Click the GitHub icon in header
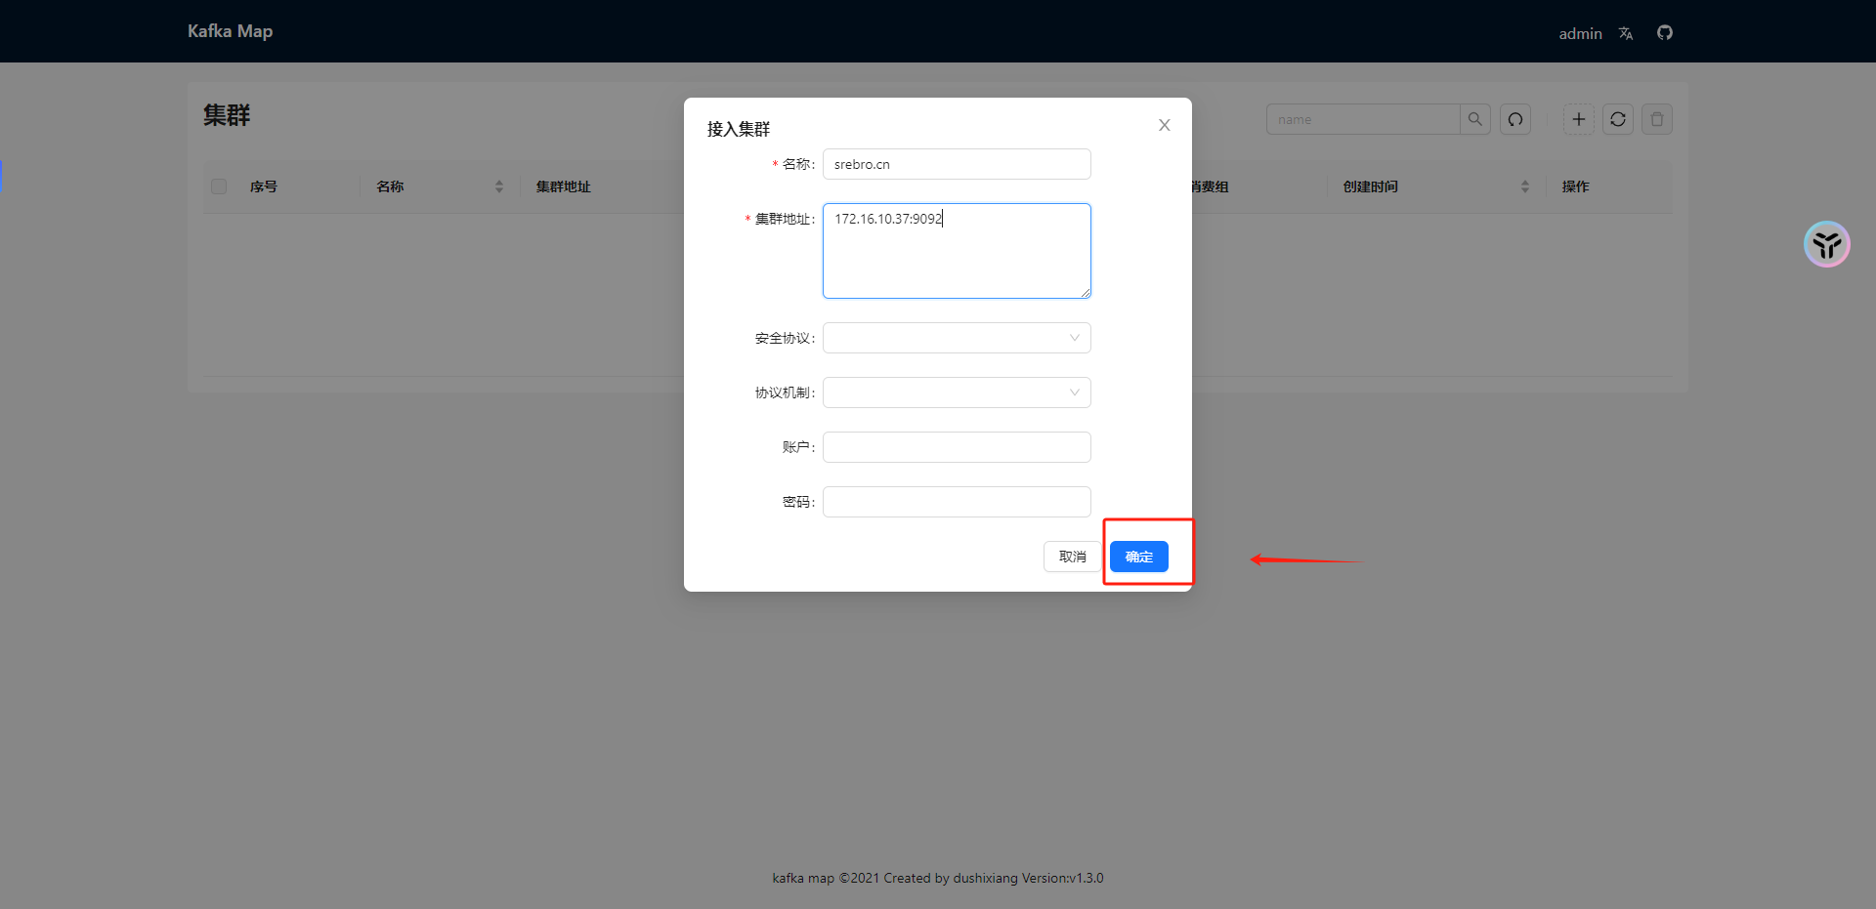The height and width of the screenshot is (909, 1876). click(x=1665, y=33)
